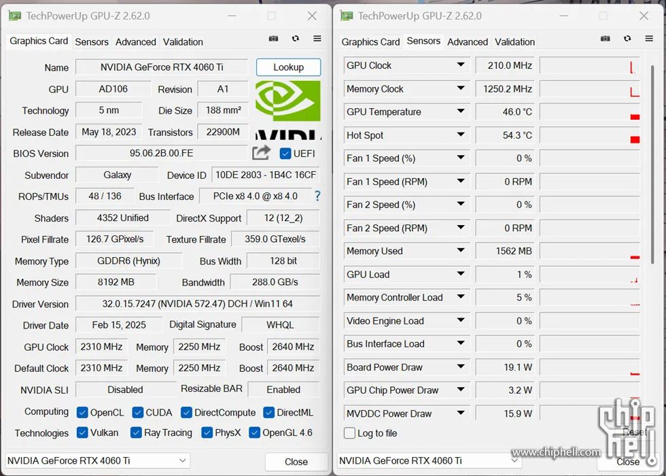Select Sensors tab in the right window
The height and width of the screenshot is (476, 666).
(423, 41)
